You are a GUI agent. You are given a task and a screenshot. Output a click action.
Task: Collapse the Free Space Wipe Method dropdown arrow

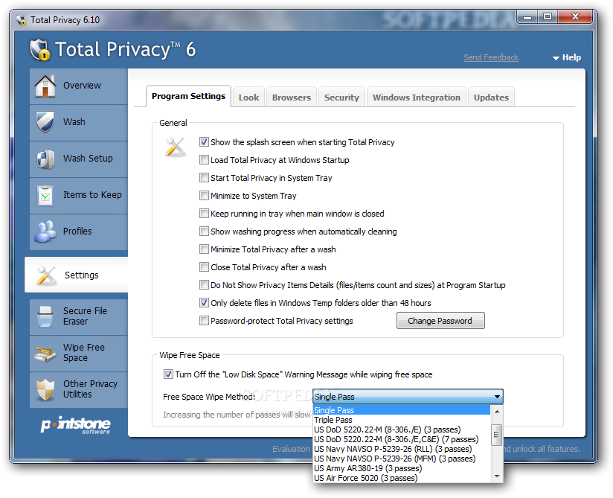pyautogui.click(x=497, y=397)
